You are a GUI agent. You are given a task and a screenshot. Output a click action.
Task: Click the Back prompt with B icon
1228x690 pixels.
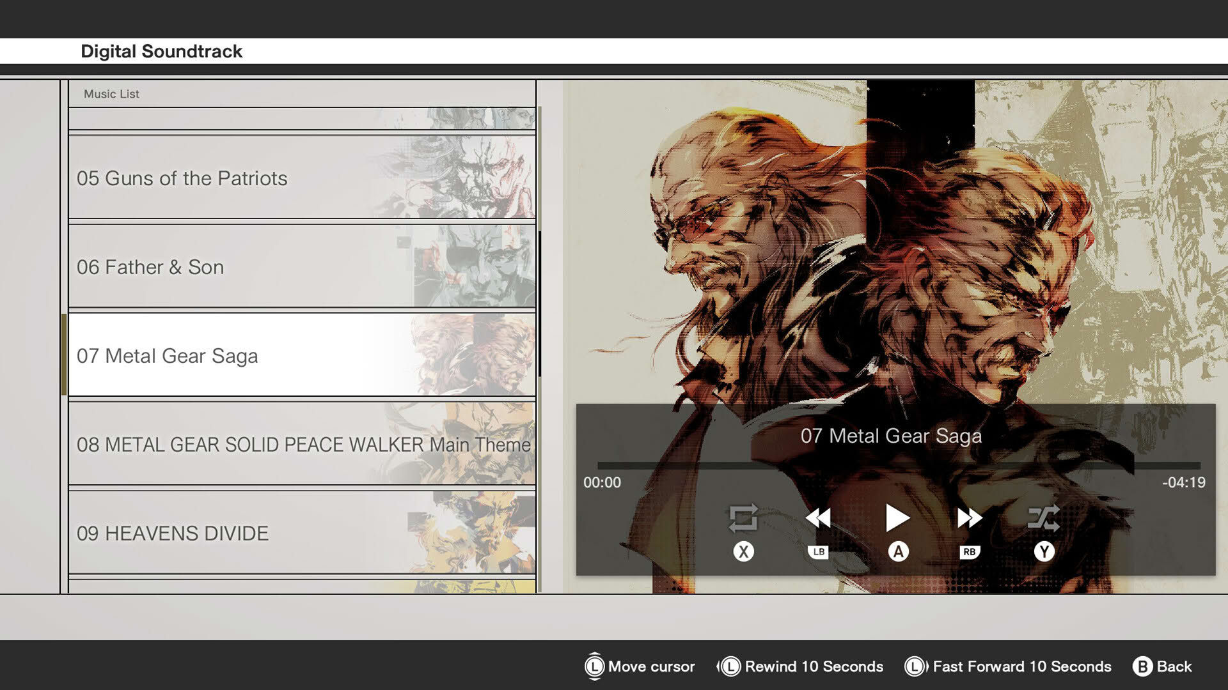pos(1162,666)
